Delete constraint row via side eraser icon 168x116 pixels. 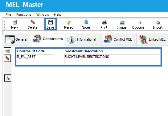coord(7,58)
